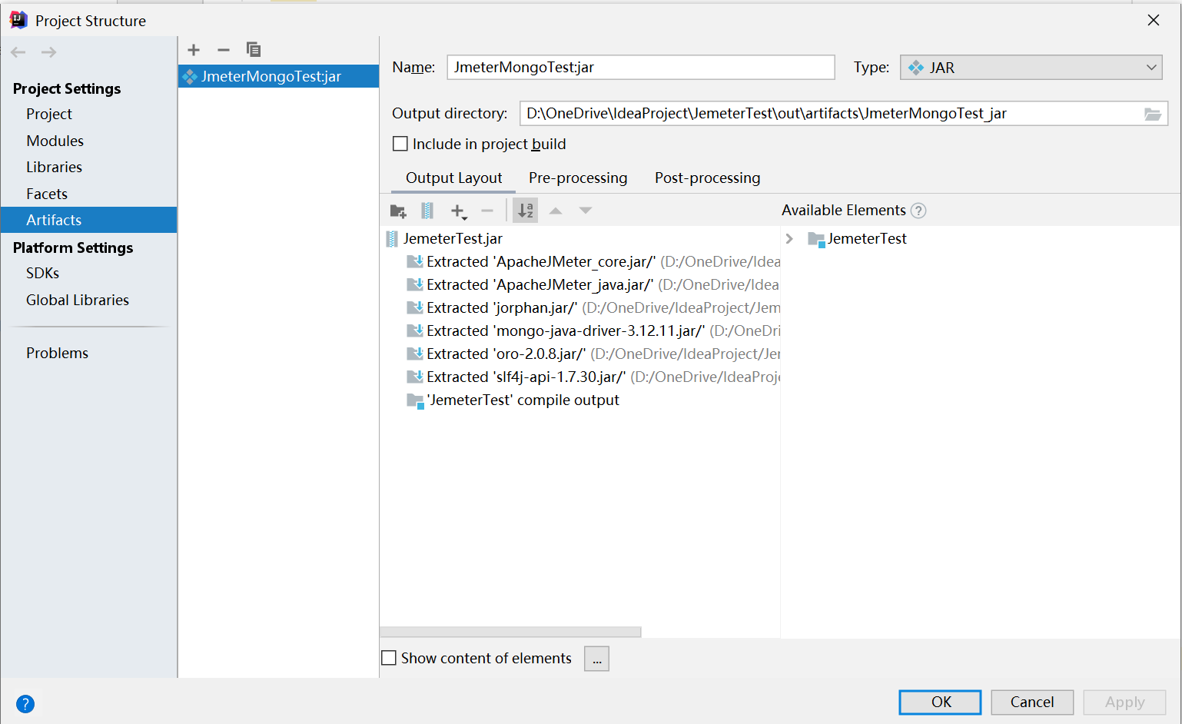Expand the JemeterTest available element
Viewport: 1182px width, 724px height.
[789, 239]
